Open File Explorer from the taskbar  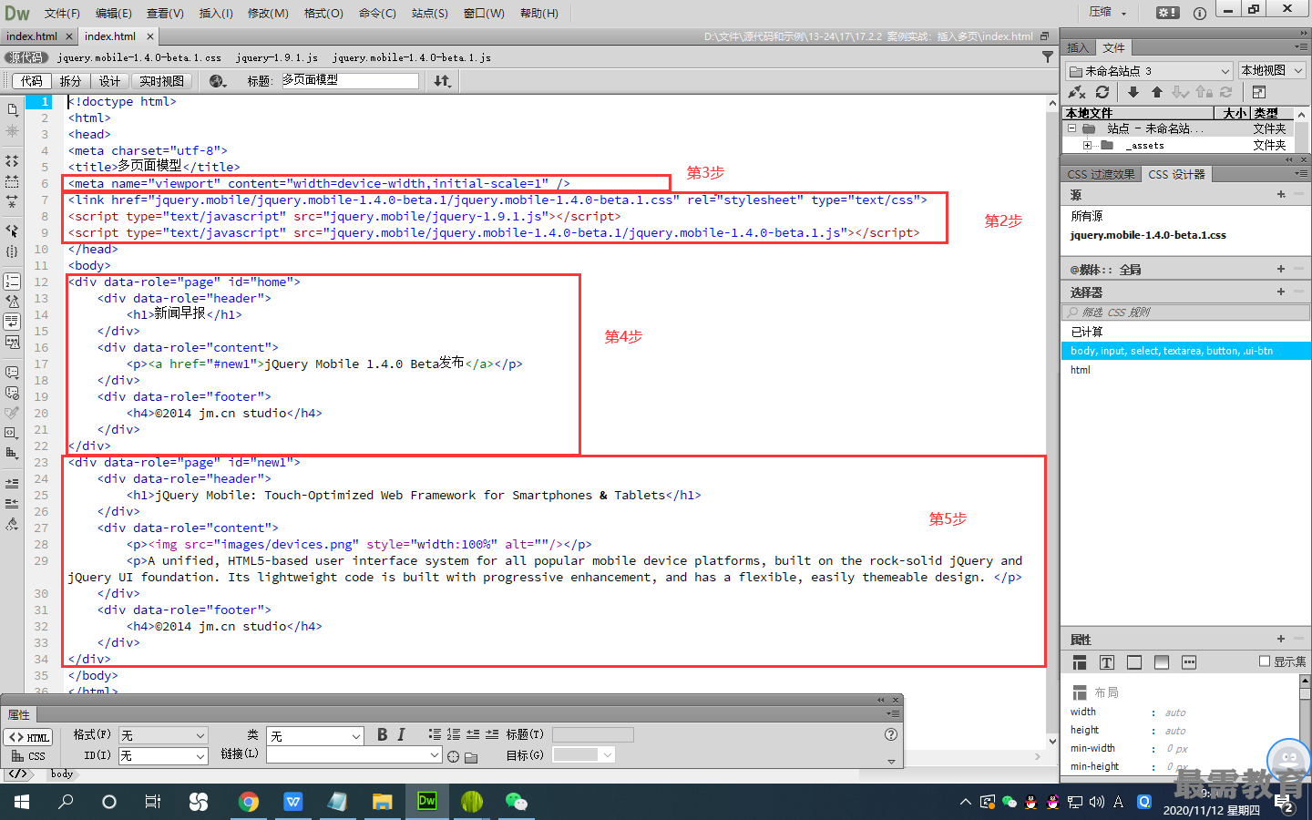click(382, 802)
